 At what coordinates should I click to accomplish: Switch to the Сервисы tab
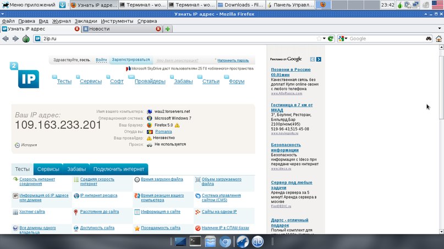pos(48,169)
